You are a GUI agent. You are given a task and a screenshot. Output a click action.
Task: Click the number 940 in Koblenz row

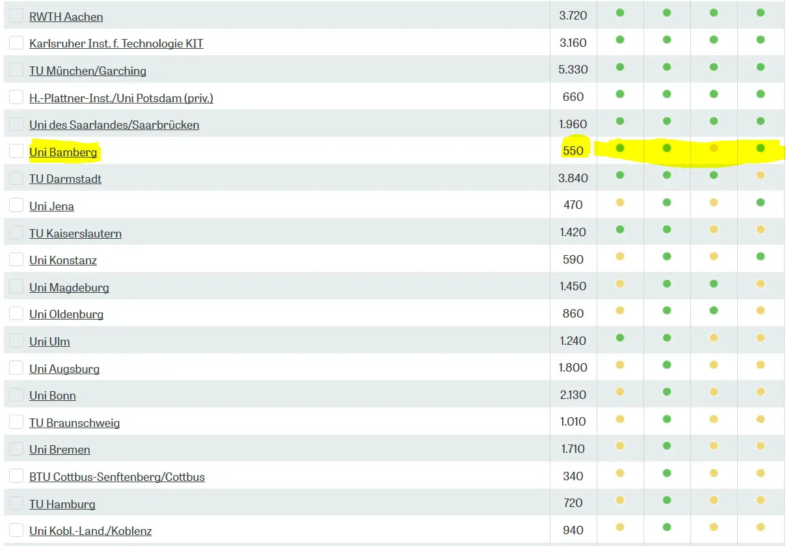tap(573, 530)
